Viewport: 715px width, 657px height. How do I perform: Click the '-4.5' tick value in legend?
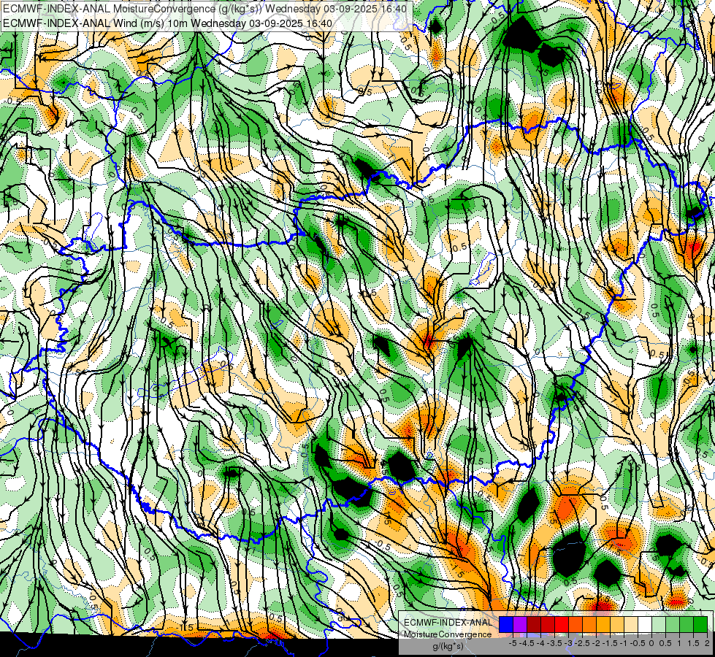(527, 643)
